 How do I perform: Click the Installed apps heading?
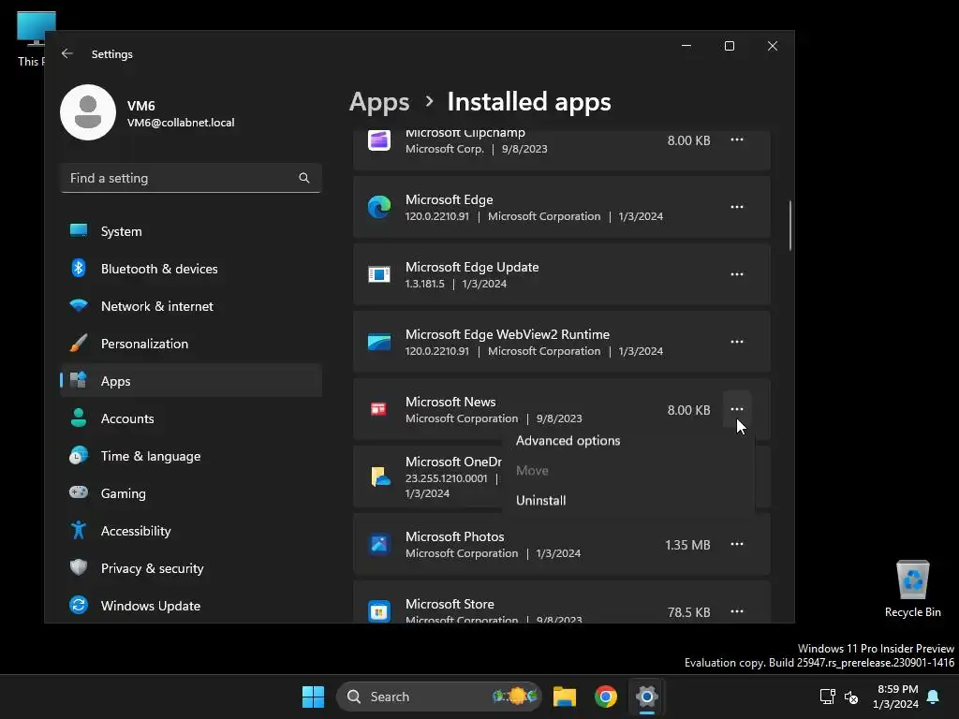[x=529, y=102]
